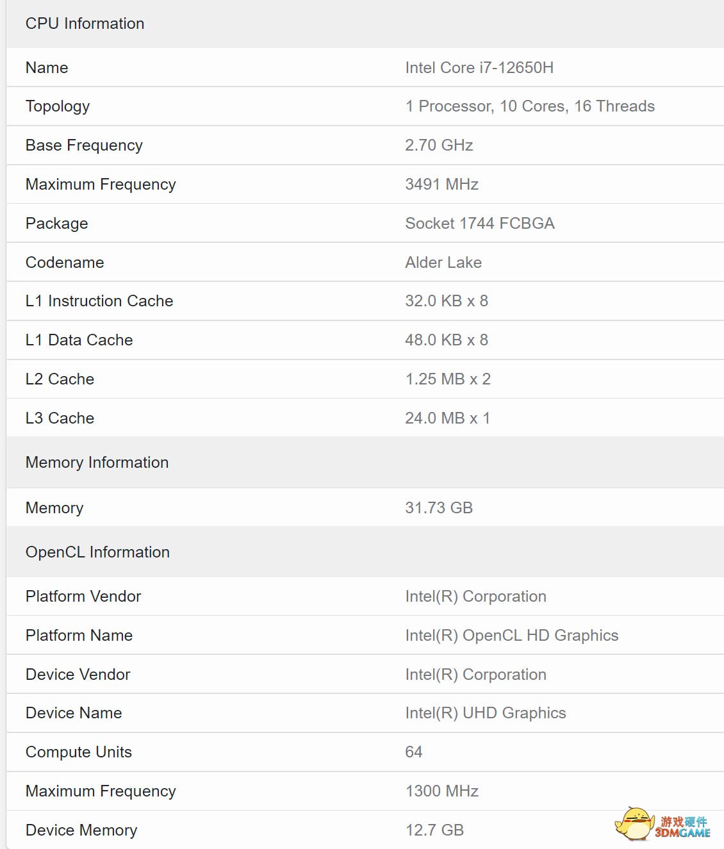Click the CPU Information section header
The width and height of the screenshot is (724, 849).
tap(85, 24)
